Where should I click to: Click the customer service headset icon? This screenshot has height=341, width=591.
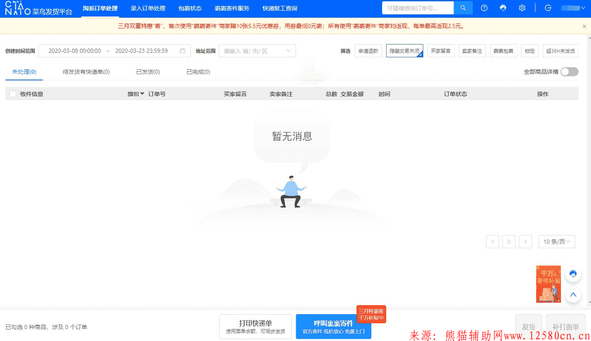(x=503, y=8)
